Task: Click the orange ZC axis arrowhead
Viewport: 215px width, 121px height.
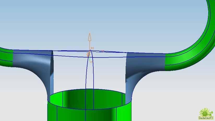Action: tap(89, 37)
